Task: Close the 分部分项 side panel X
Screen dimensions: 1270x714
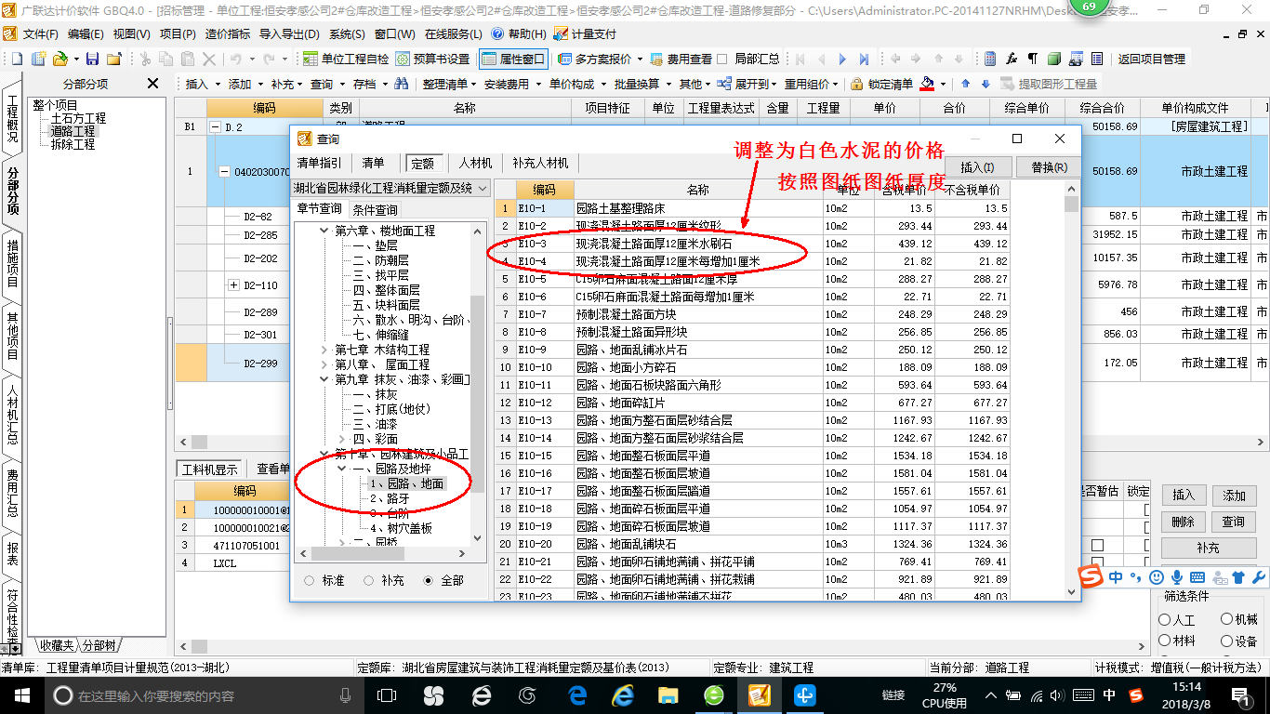Action: 153,84
